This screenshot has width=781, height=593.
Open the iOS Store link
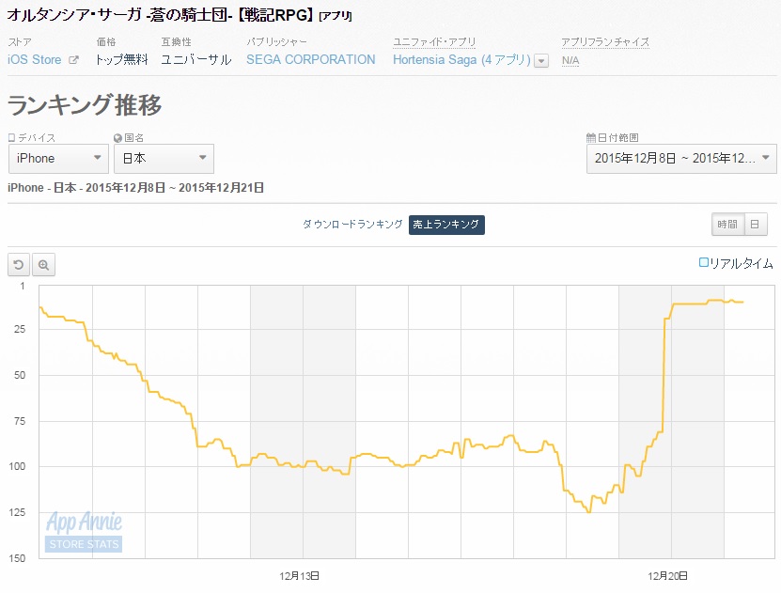[x=35, y=60]
